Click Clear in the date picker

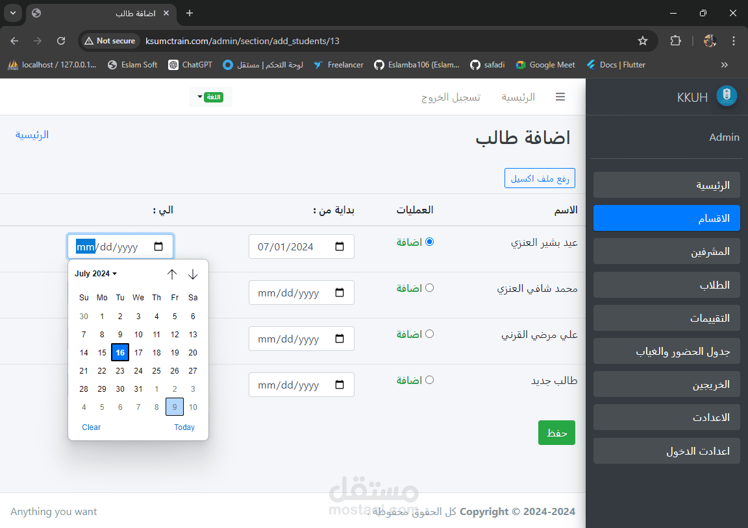[91, 427]
